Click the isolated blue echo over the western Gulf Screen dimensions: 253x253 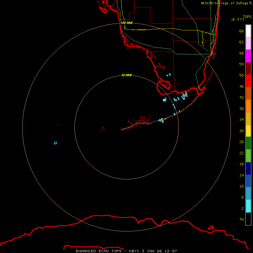point(55,143)
